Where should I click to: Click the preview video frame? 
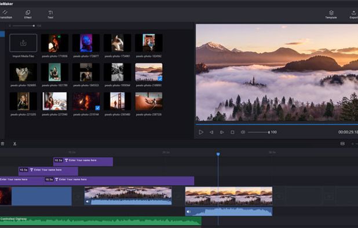coord(277,72)
